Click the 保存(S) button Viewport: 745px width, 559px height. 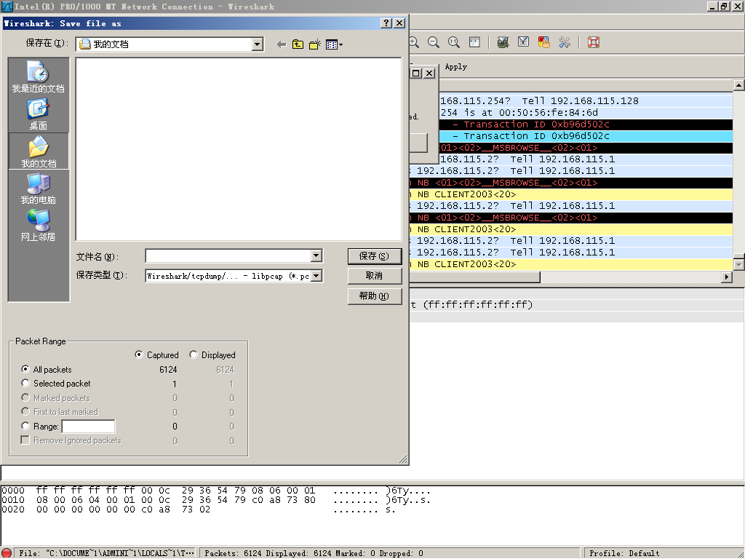(375, 256)
